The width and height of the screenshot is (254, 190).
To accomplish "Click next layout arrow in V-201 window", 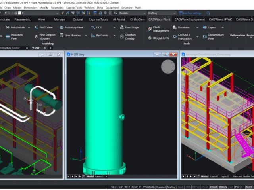I will [76, 177].
